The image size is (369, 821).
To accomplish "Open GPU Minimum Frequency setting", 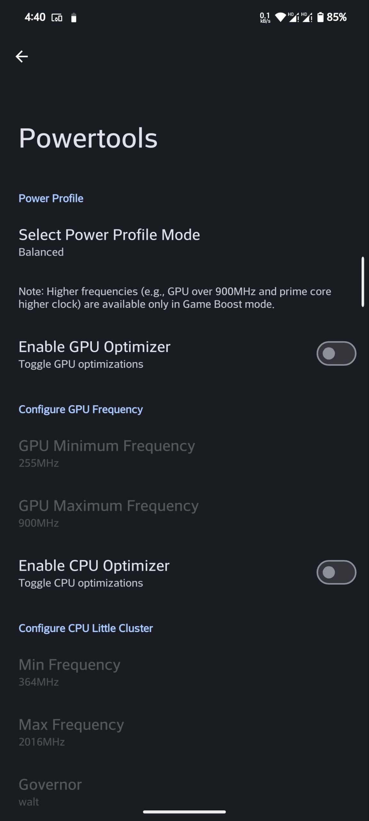I will 184,453.
